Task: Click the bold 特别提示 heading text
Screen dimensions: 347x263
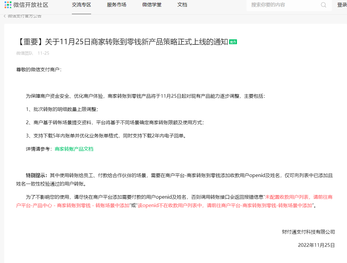Action: coord(37,175)
